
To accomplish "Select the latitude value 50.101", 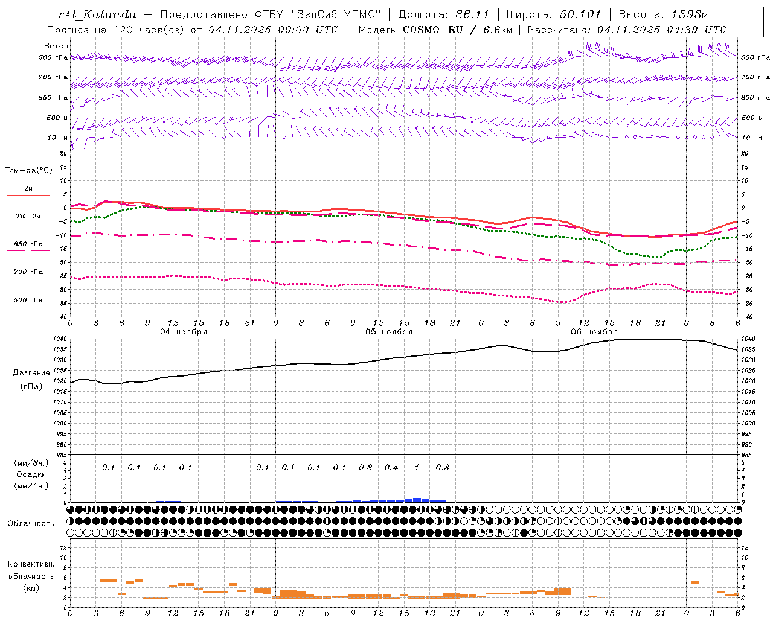I will [580, 14].
